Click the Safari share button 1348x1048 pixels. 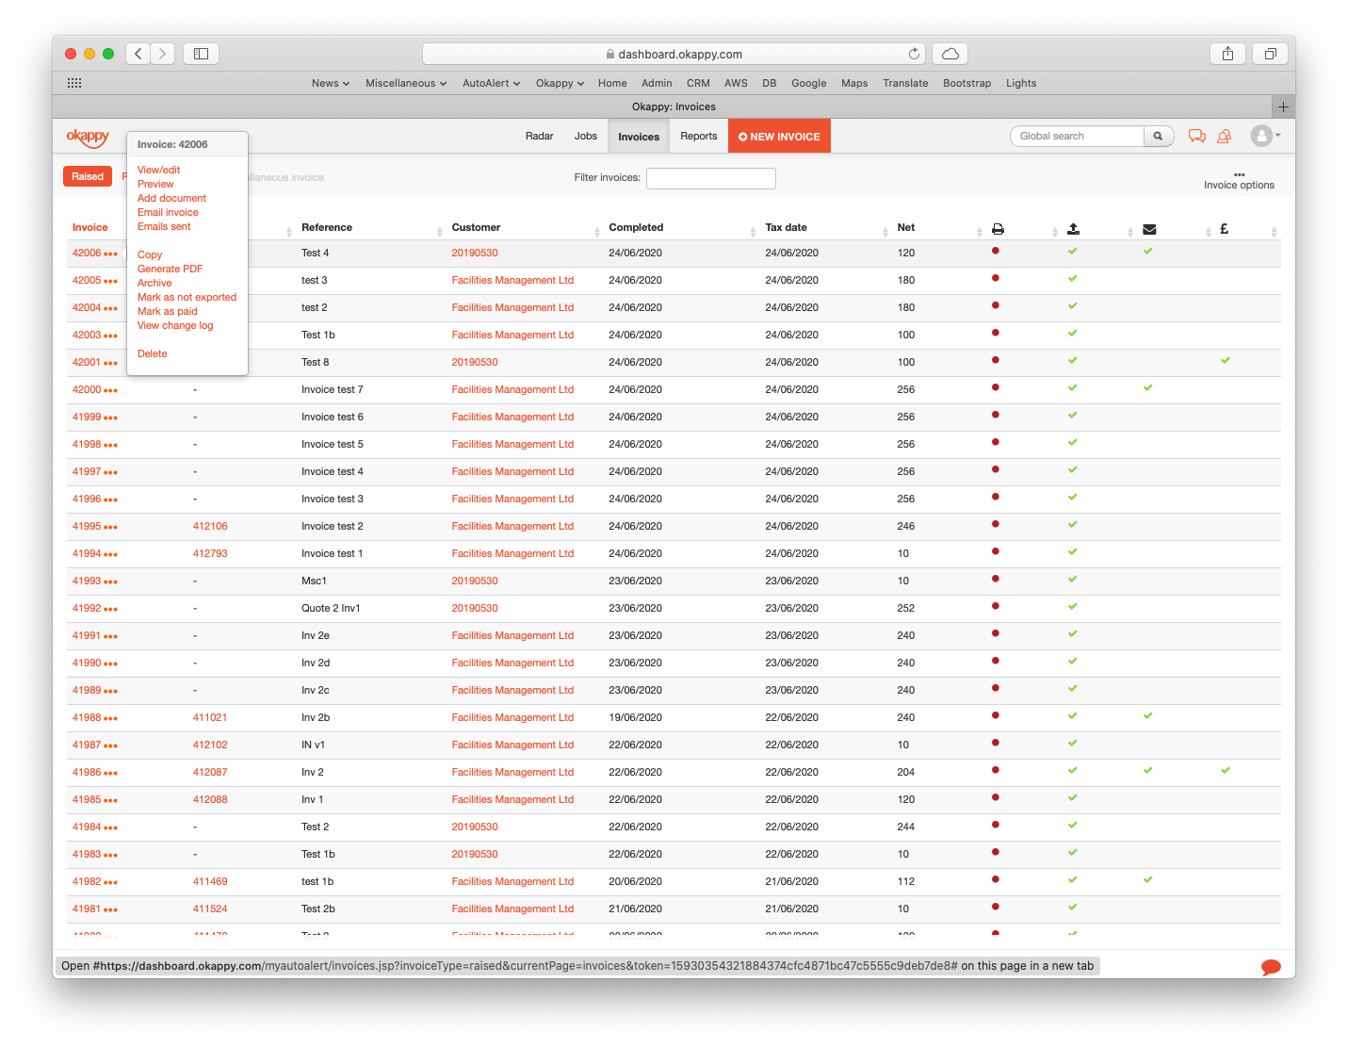tap(1227, 54)
